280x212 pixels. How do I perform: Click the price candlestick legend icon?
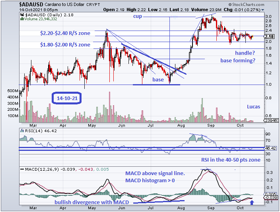pos(22,15)
